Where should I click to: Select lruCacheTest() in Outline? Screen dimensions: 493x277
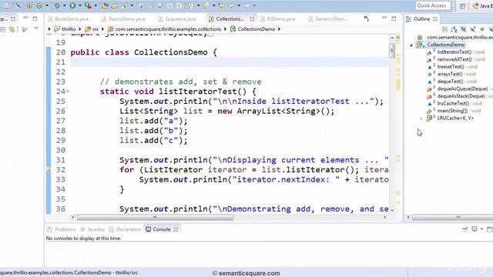pos(453,103)
